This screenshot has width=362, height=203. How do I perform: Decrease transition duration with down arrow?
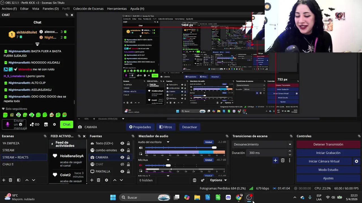tap(290, 155)
